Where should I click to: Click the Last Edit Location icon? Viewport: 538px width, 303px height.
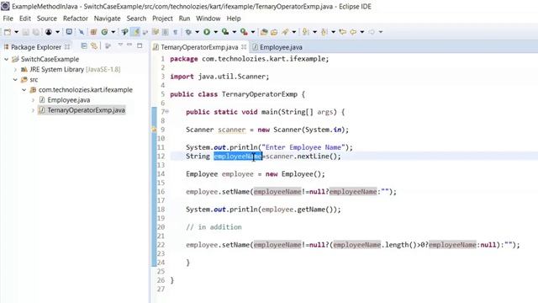342,32
